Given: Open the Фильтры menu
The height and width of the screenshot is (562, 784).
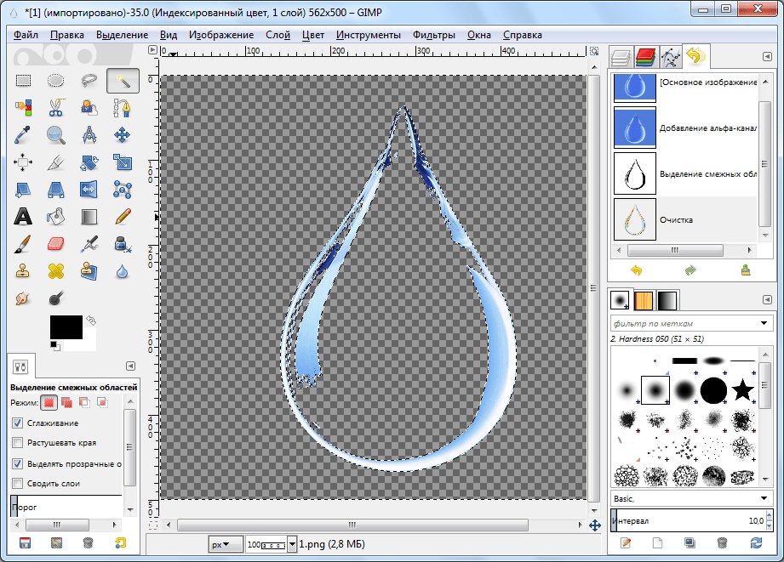Looking at the screenshot, I should coord(433,35).
